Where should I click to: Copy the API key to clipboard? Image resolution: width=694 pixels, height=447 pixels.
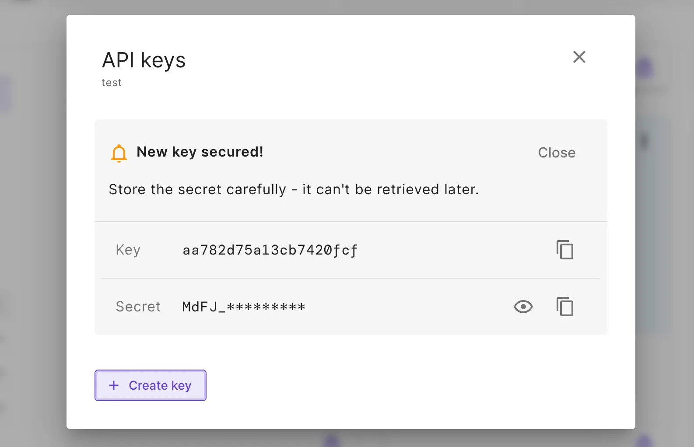tap(564, 250)
